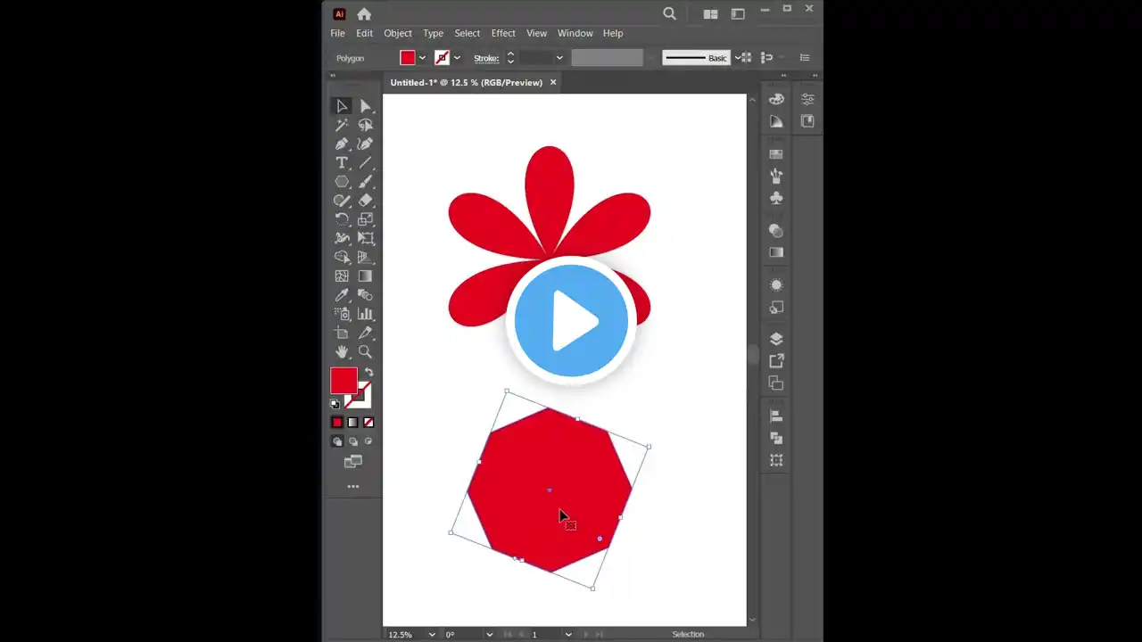The width and height of the screenshot is (1142, 642).
Task: Open the Layers panel
Action: (x=776, y=339)
